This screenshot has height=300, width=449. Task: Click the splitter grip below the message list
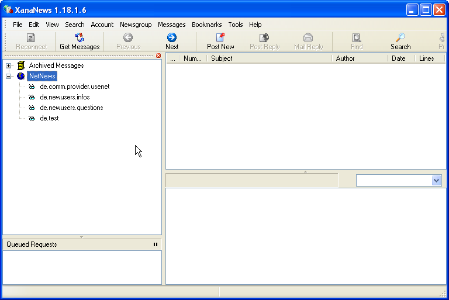click(305, 171)
